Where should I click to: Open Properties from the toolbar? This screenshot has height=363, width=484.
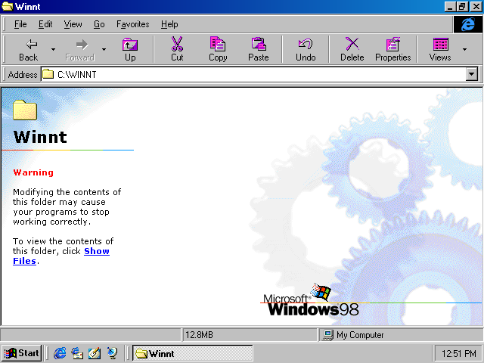[x=393, y=49]
